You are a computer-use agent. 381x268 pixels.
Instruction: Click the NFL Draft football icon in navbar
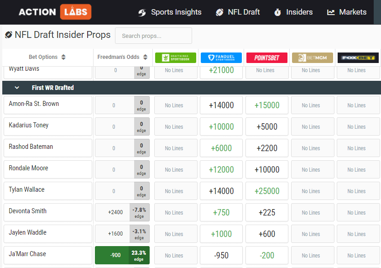(219, 12)
